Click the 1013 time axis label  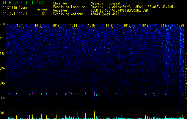tap(56, 26)
